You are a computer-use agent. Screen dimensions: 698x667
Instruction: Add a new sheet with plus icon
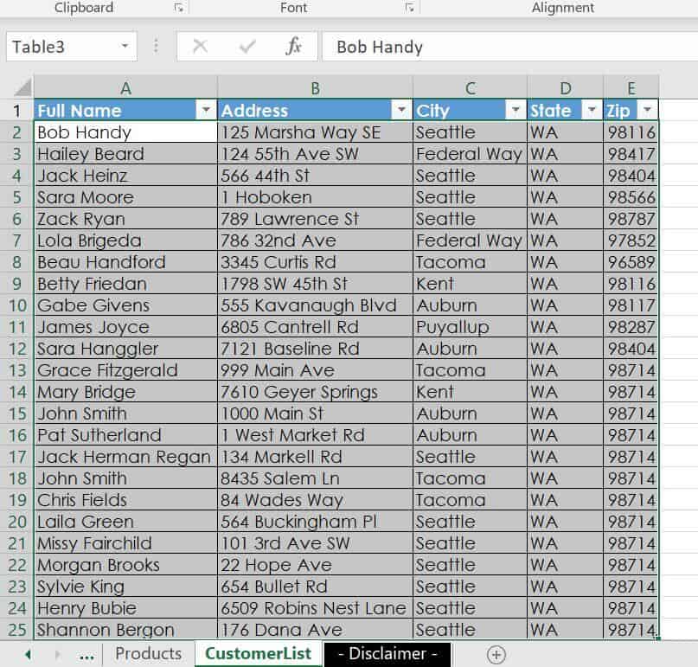tap(496, 654)
